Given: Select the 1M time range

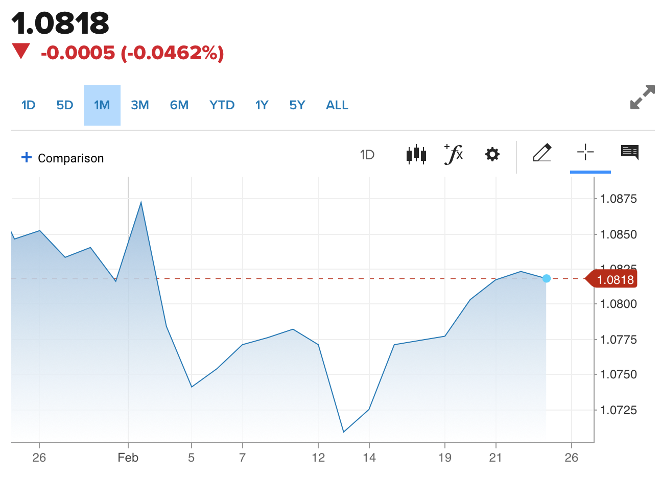Looking at the screenshot, I should (x=102, y=105).
